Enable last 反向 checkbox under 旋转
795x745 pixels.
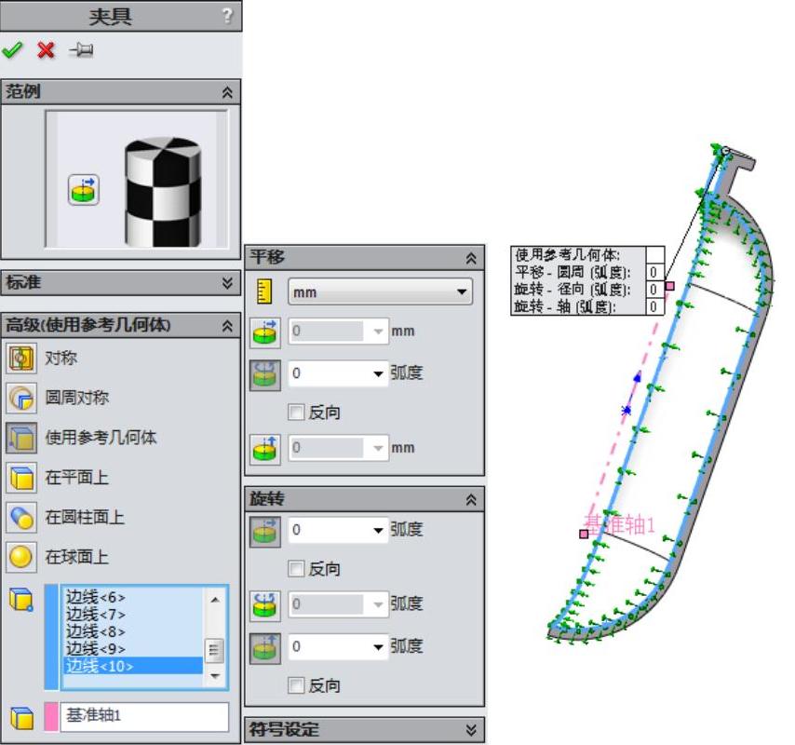pos(296,685)
